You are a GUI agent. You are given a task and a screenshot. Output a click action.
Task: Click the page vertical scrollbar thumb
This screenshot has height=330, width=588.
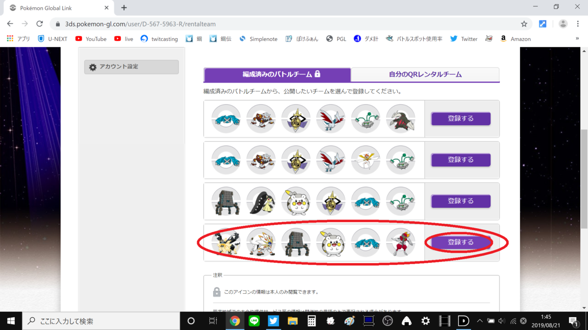[x=584, y=179]
